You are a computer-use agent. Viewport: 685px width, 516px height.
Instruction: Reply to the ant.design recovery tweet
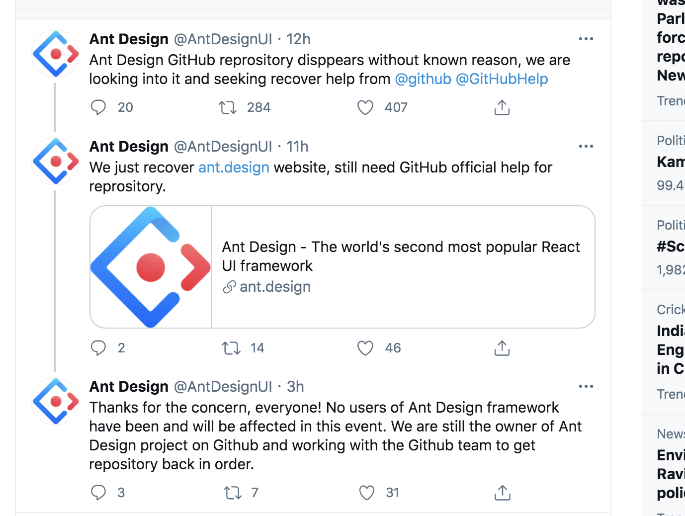coord(98,348)
